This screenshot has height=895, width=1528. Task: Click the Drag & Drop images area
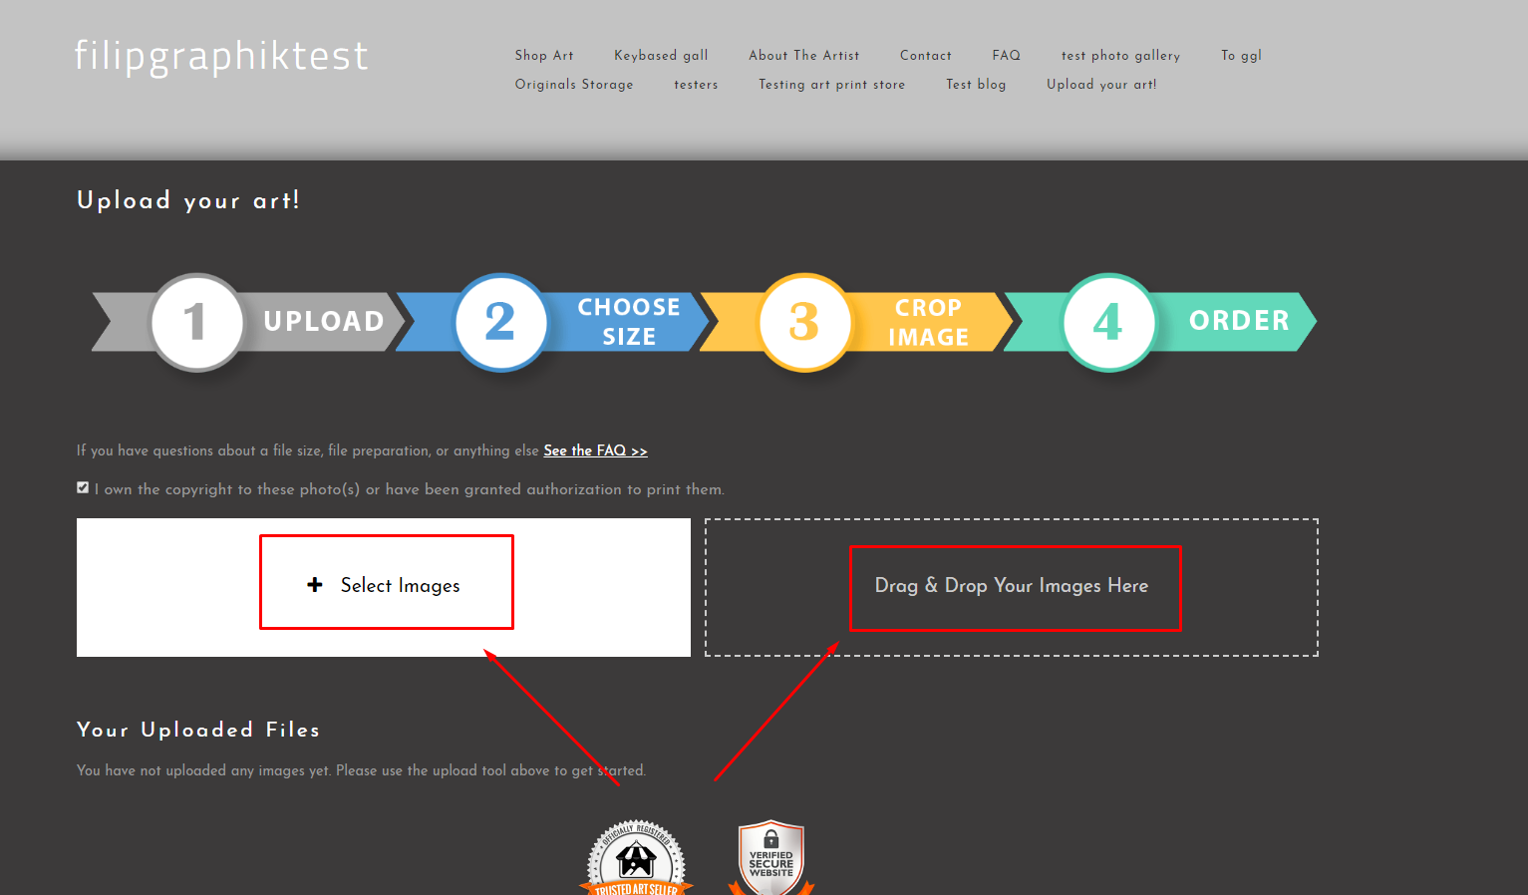coord(1011,587)
